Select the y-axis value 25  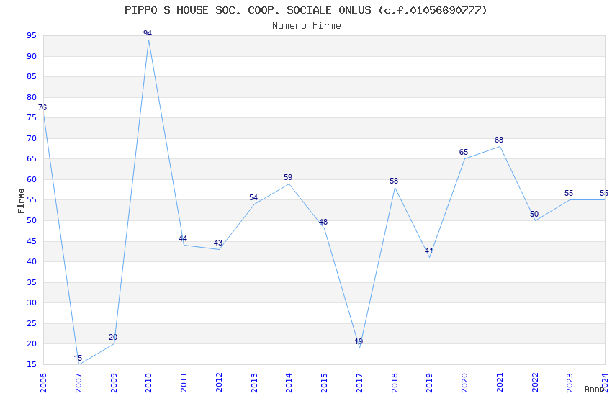pos(32,323)
